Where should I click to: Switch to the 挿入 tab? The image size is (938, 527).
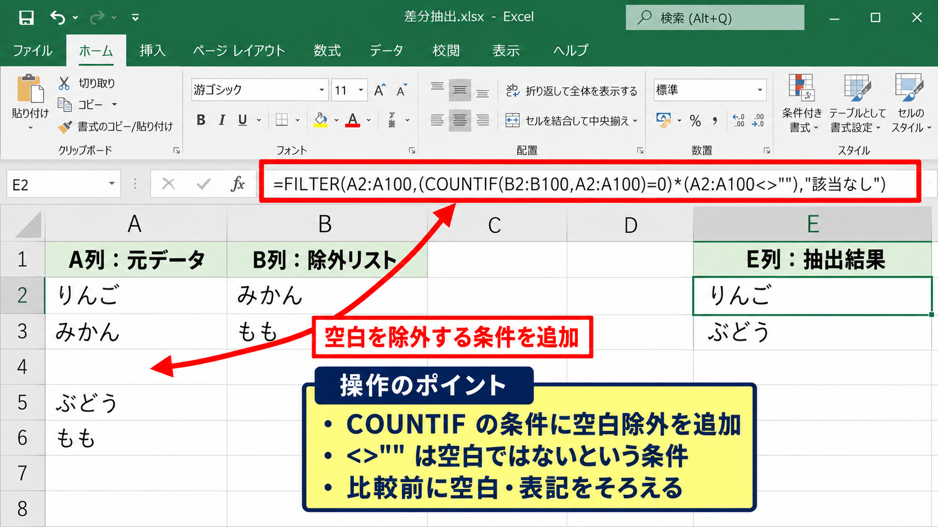point(153,50)
